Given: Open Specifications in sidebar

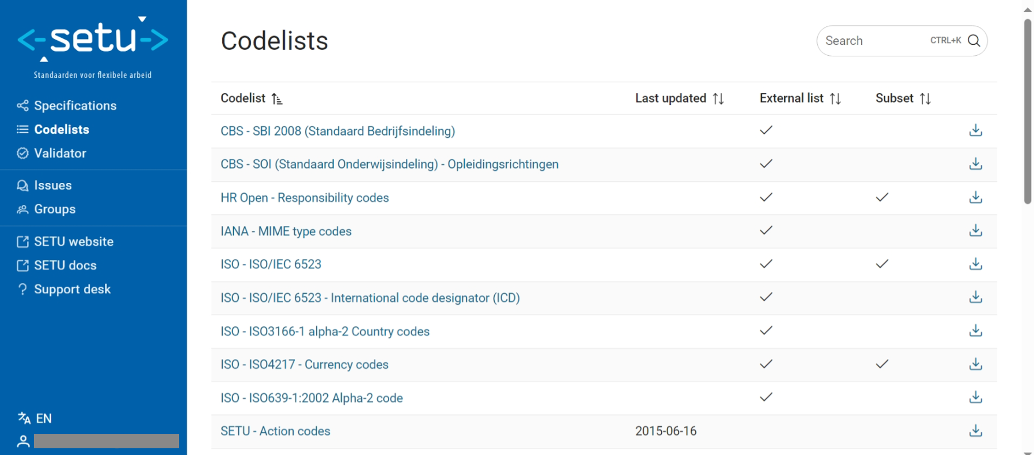Looking at the screenshot, I should click(67, 105).
